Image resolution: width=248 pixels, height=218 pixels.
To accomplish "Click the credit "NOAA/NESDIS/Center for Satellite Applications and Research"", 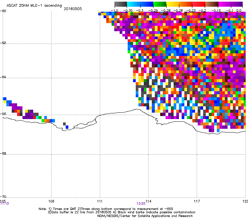I will click(x=145, y=216).
